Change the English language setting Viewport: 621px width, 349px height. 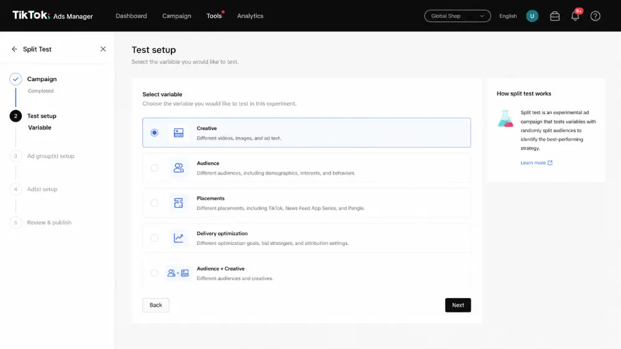[x=508, y=16]
